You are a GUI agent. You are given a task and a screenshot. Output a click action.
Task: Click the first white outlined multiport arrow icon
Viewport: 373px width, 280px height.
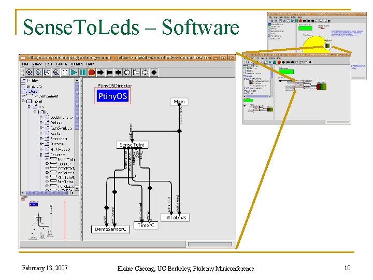point(127,72)
